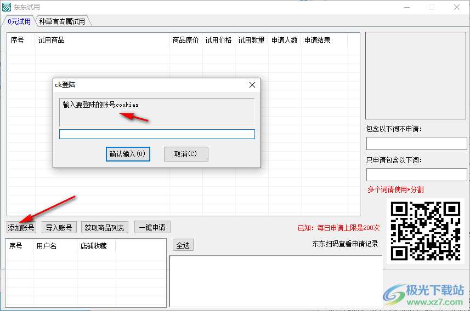Click the log output text area
This screenshot has height=311, width=470.
276,281
